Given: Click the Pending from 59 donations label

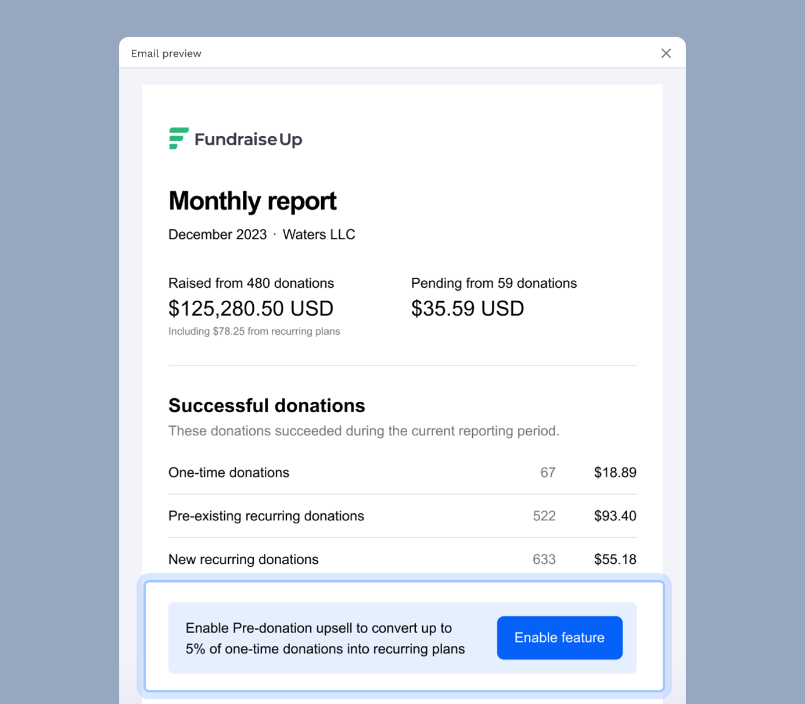Looking at the screenshot, I should 494,283.
